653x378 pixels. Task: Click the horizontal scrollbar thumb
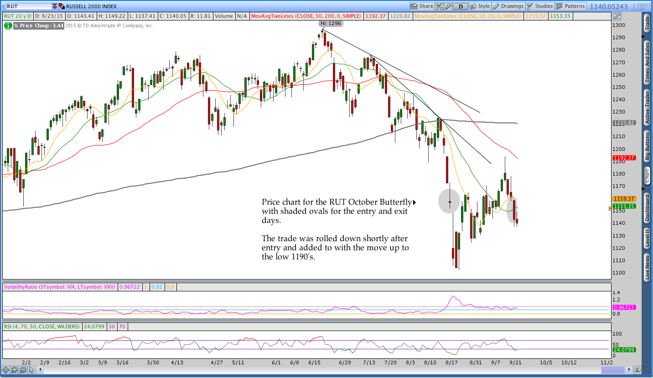click(613, 370)
